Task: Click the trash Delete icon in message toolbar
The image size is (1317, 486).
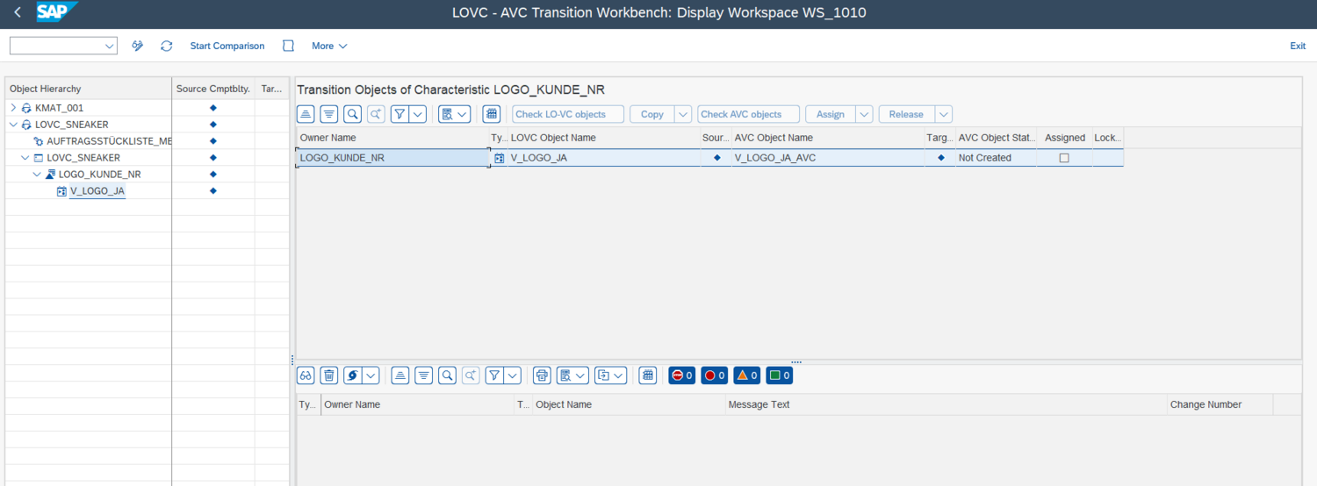Action: [329, 375]
